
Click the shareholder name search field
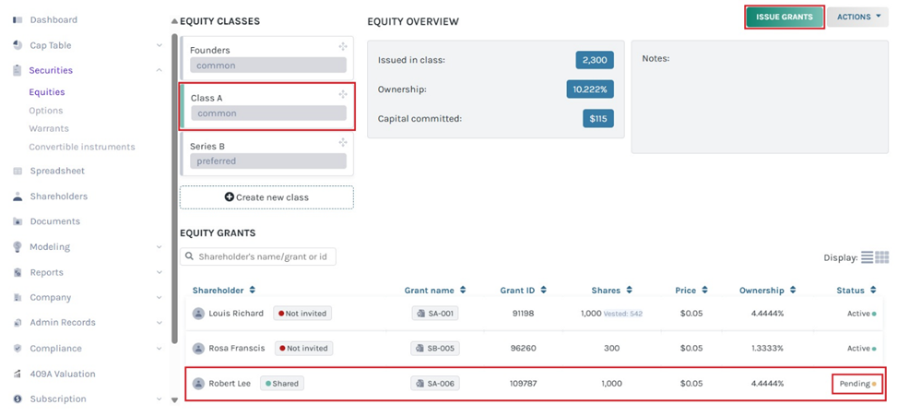[263, 256]
